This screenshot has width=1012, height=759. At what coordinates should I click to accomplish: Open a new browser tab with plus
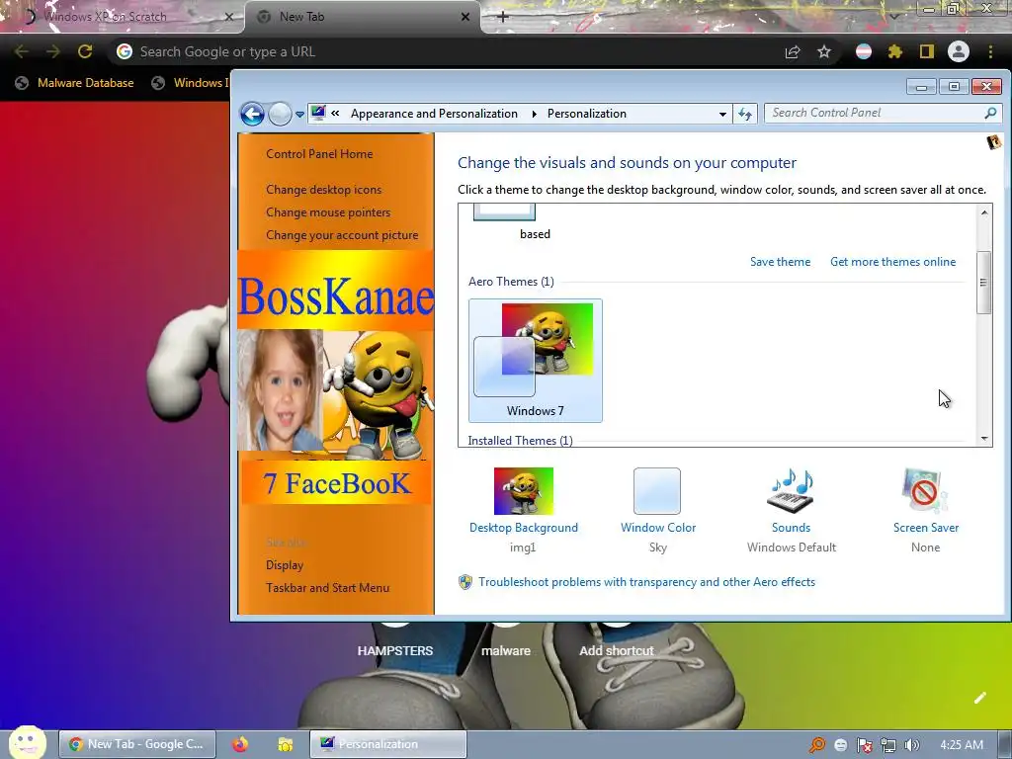coord(503,17)
